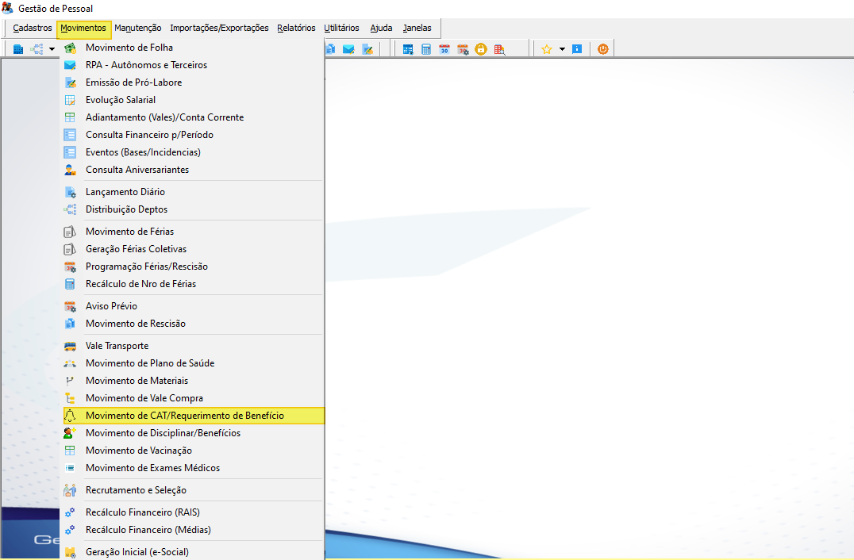Open Movimento de Vale Compra

(193, 398)
